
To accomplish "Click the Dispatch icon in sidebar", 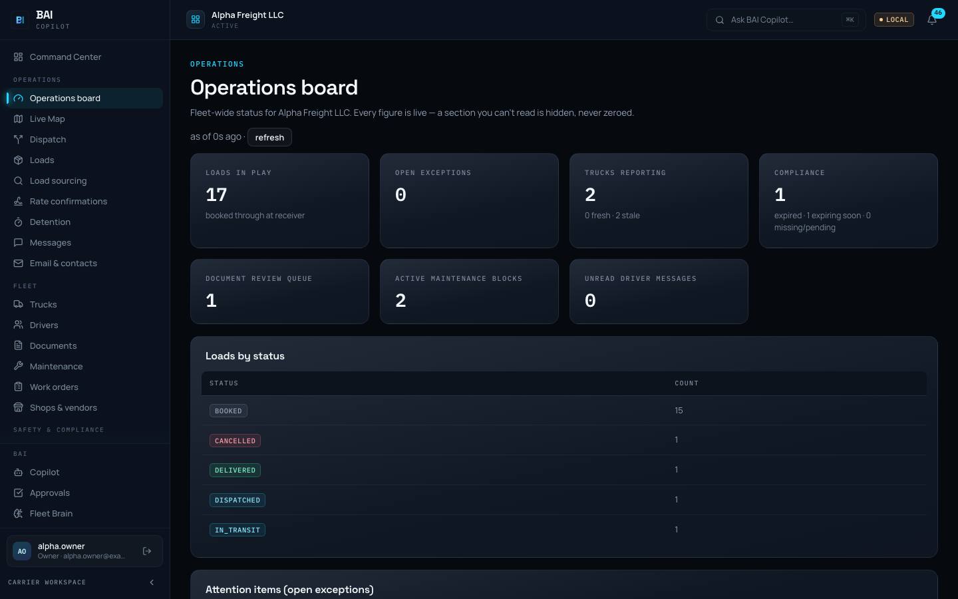I will pos(18,140).
